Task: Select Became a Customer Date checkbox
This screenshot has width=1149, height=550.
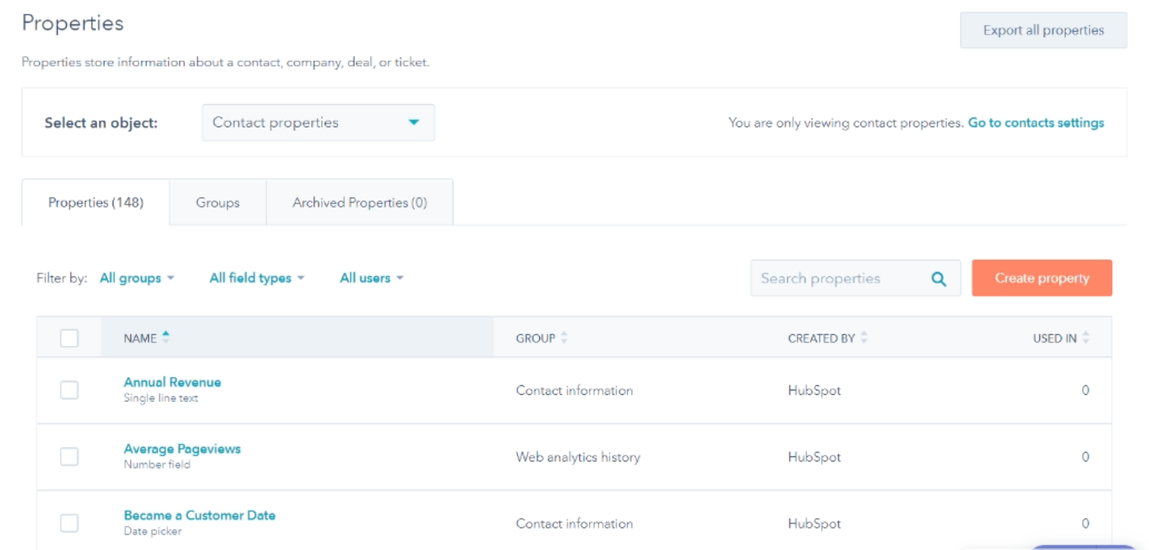Action: 69,523
